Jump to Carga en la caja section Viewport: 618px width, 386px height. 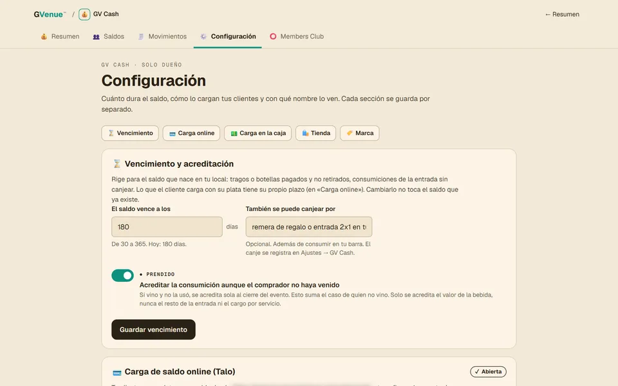point(257,133)
